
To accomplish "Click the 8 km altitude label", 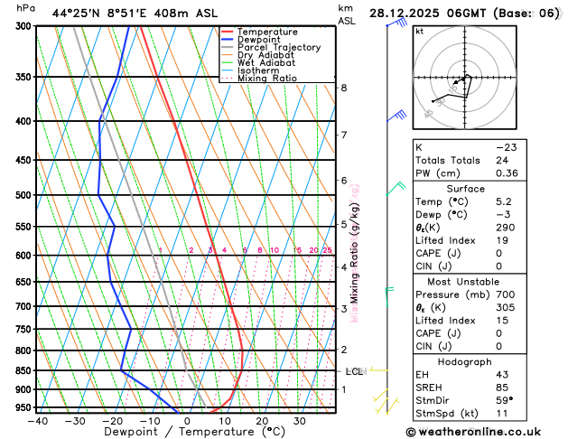I will tap(344, 88).
